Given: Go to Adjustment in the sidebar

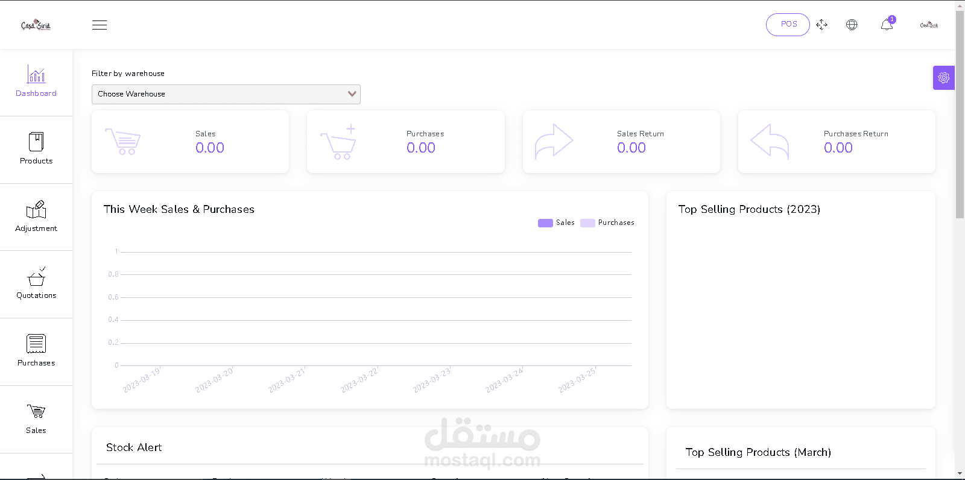Looking at the screenshot, I should pyautogui.click(x=36, y=216).
